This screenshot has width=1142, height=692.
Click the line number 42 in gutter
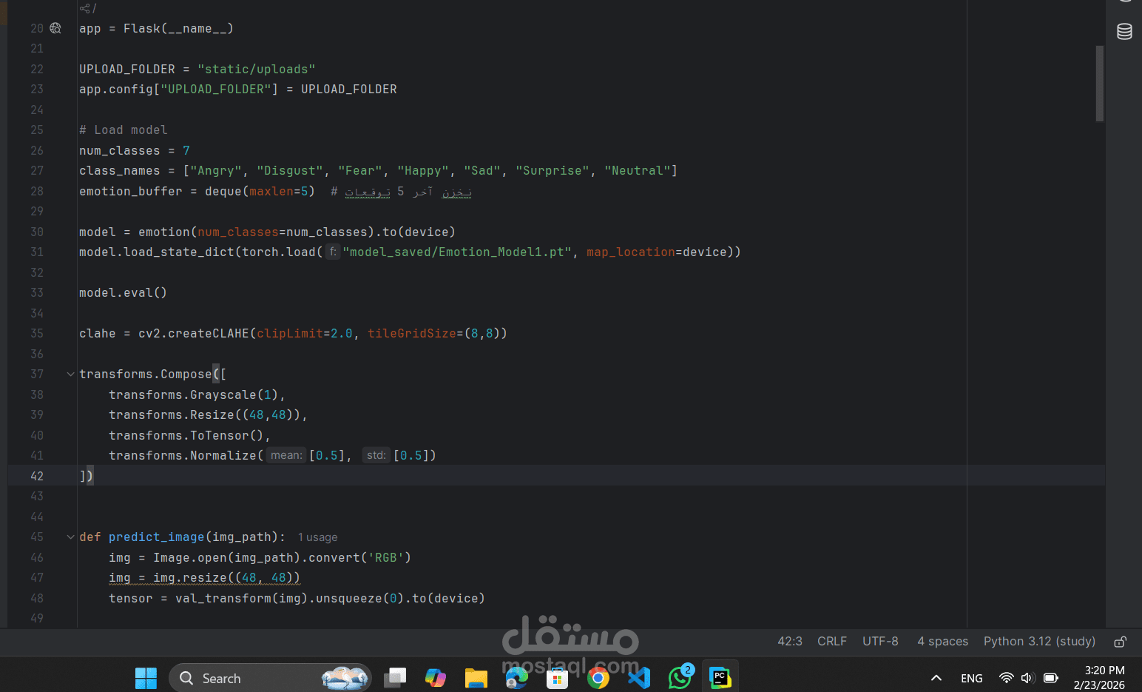(x=37, y=477)
